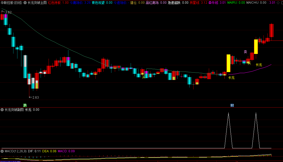Click the 辰星线: 3.12 readout
The width and height of the screenshot is (283, 162).
(x=198, y=3)
